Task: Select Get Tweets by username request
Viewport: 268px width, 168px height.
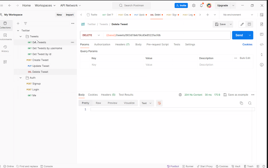Action: pyautogui.click(x=45, y=48)
